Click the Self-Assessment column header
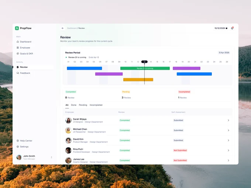Viewport: 251px width, 188px height. [x=178, y=112]
